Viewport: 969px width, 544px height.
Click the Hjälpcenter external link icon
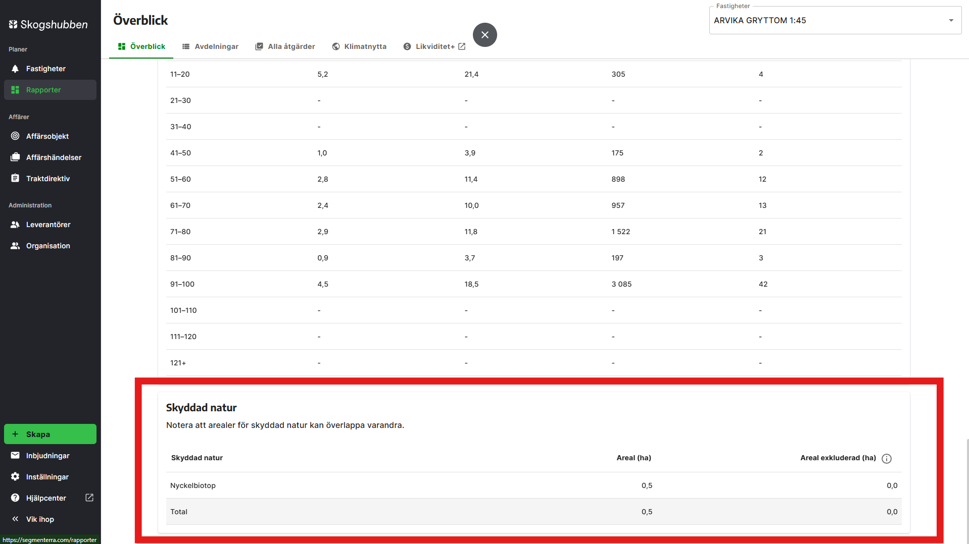tap(89, 498)
